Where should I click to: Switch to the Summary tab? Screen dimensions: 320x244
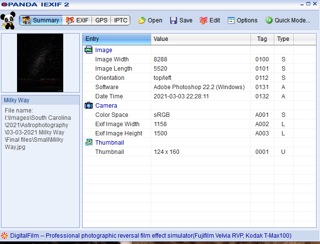pyautogui.click(x=41, y=20)
